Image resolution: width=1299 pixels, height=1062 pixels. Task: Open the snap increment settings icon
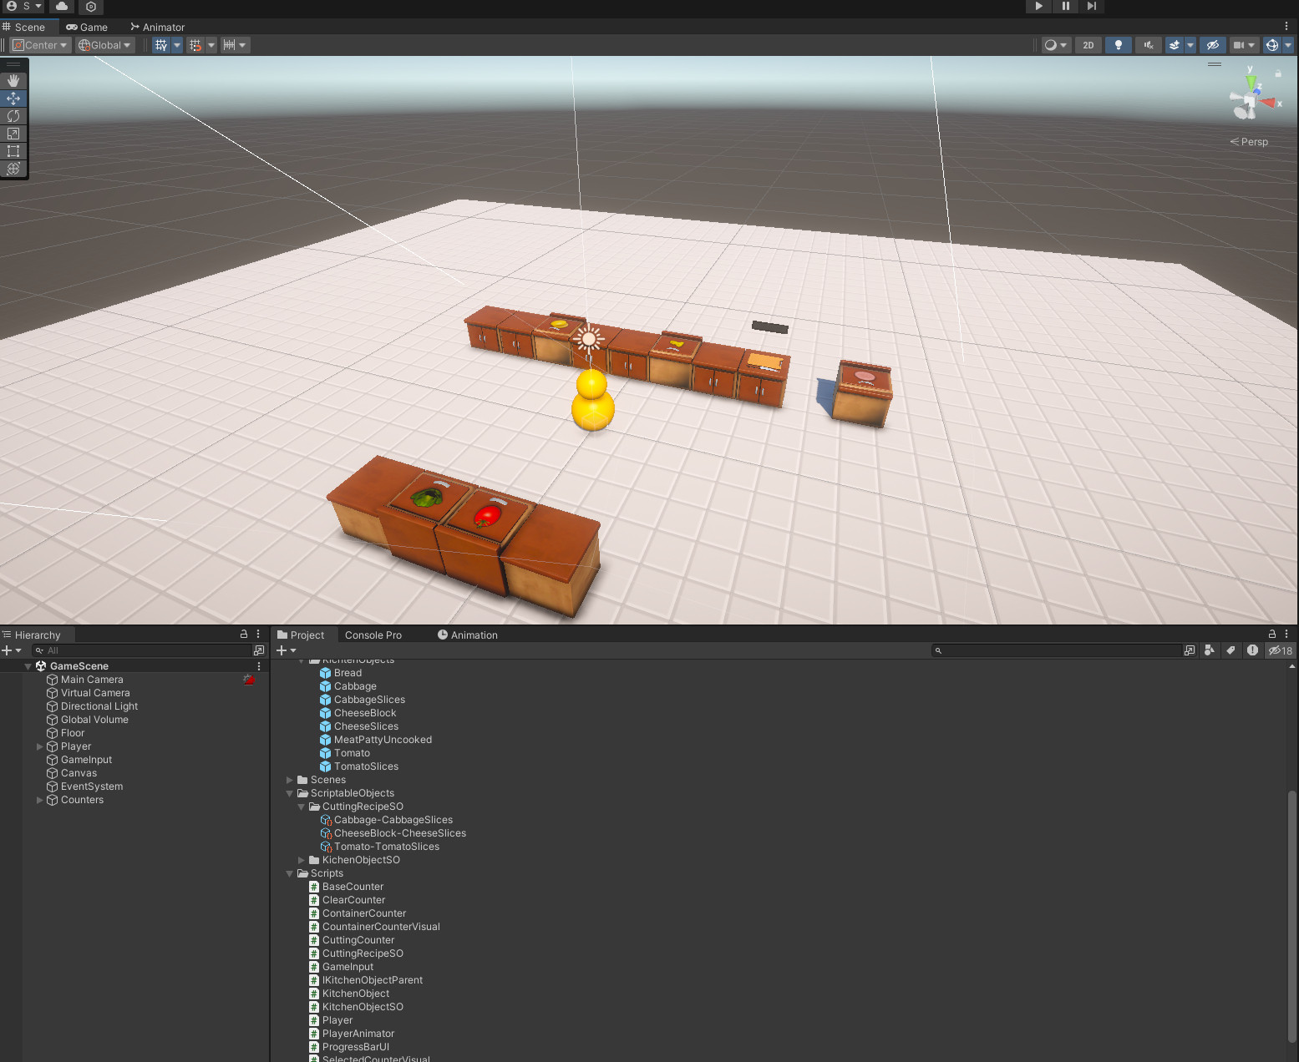click(x=229, y=45)
